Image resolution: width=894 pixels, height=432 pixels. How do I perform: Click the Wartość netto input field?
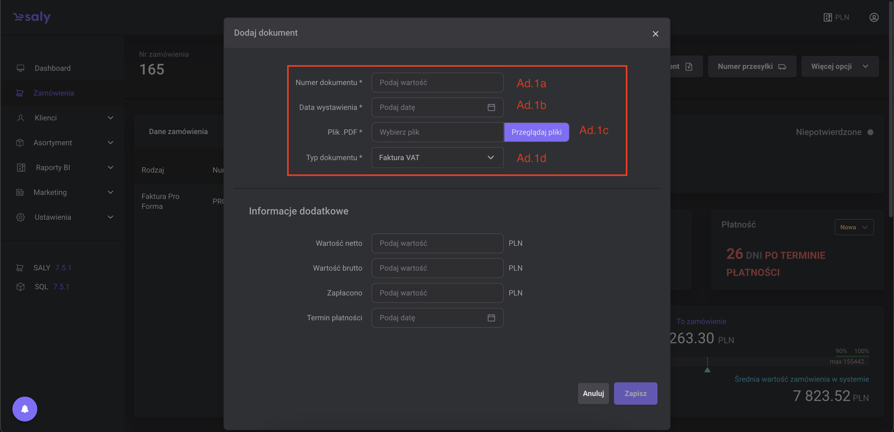437,243
